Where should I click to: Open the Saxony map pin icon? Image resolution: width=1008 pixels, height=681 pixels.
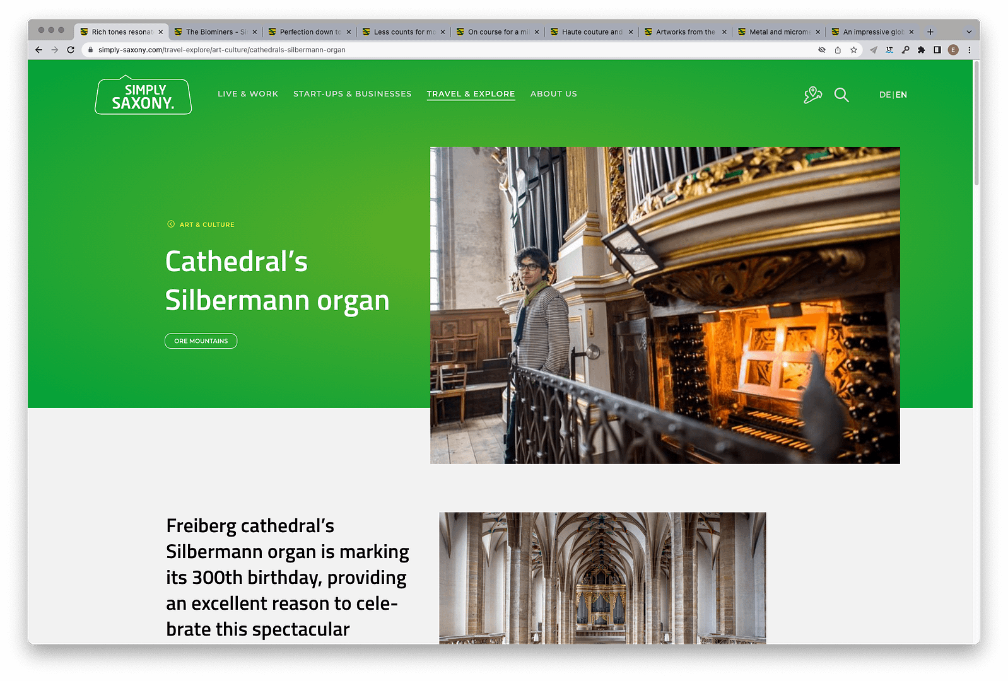click(x=812, y=95)
